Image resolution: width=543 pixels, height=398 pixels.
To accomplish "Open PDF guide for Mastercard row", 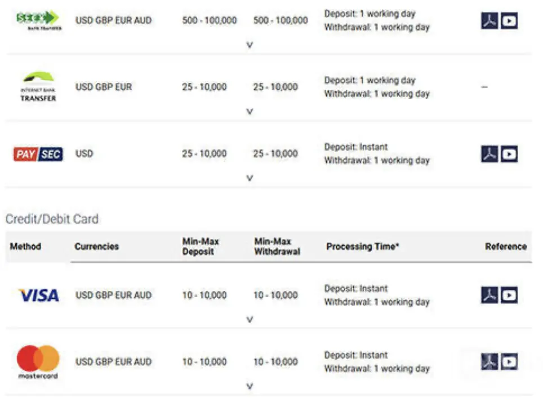I will (x=489, y=361).
